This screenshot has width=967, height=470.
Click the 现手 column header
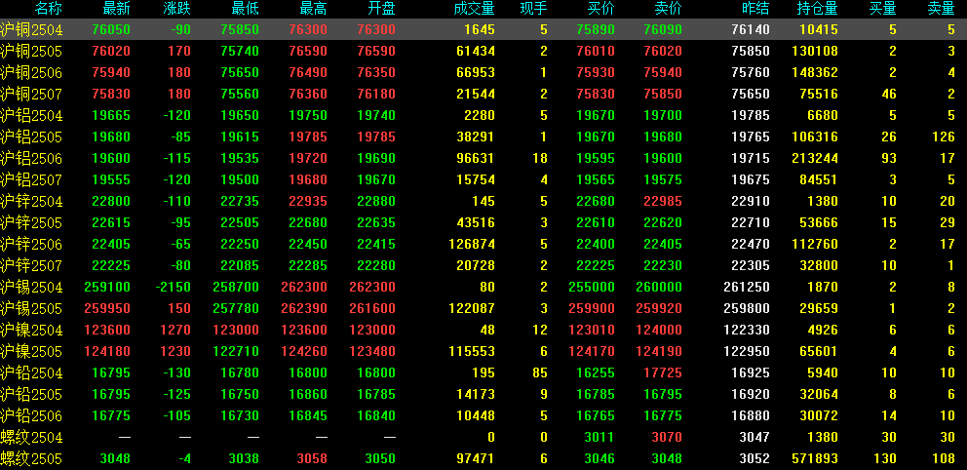tap(534, 8)
